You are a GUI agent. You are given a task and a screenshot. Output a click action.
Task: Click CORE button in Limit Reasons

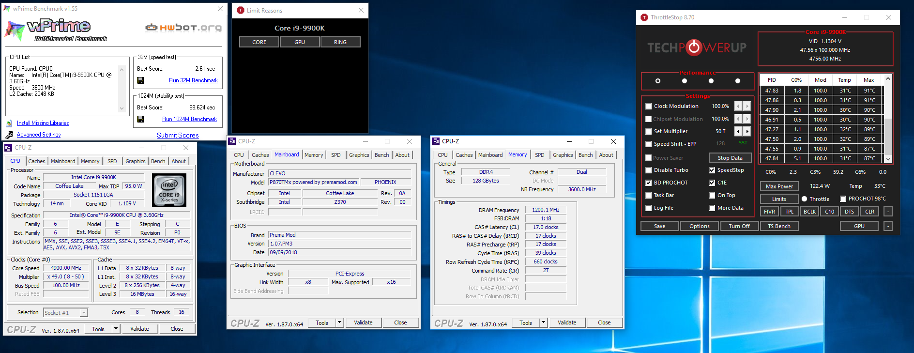click(259, 42)
